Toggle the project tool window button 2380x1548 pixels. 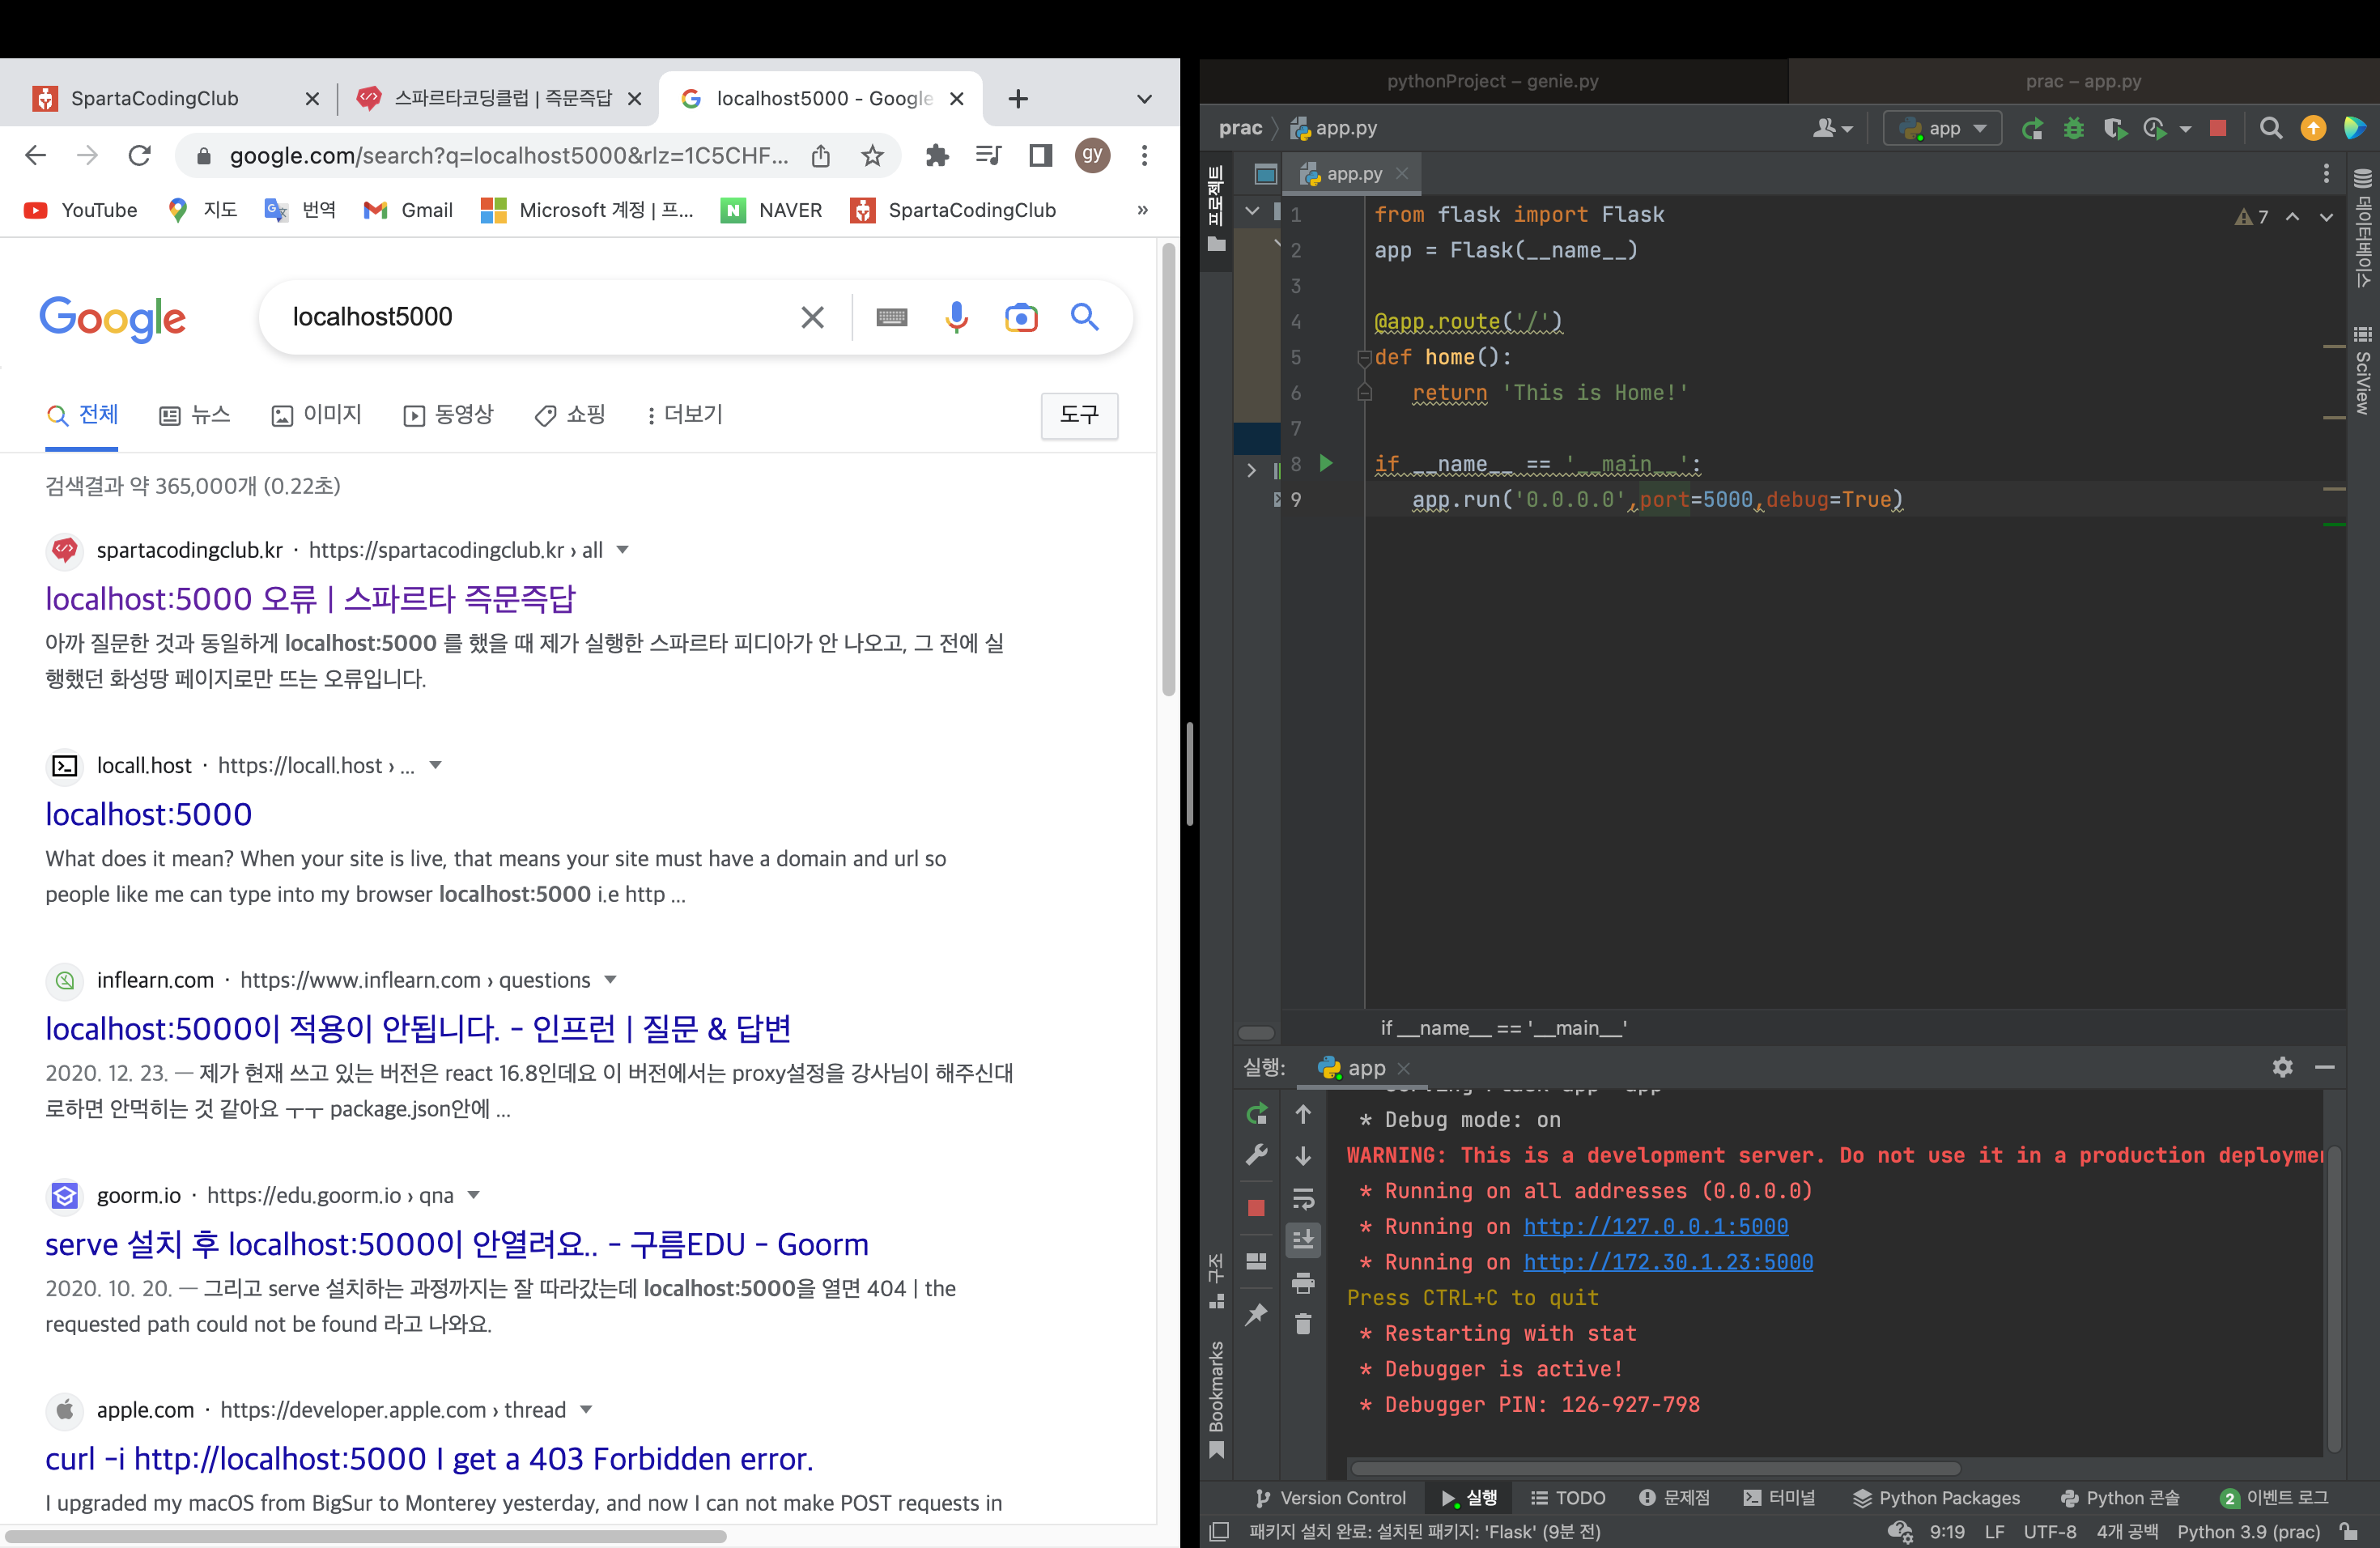[1216, 208]
